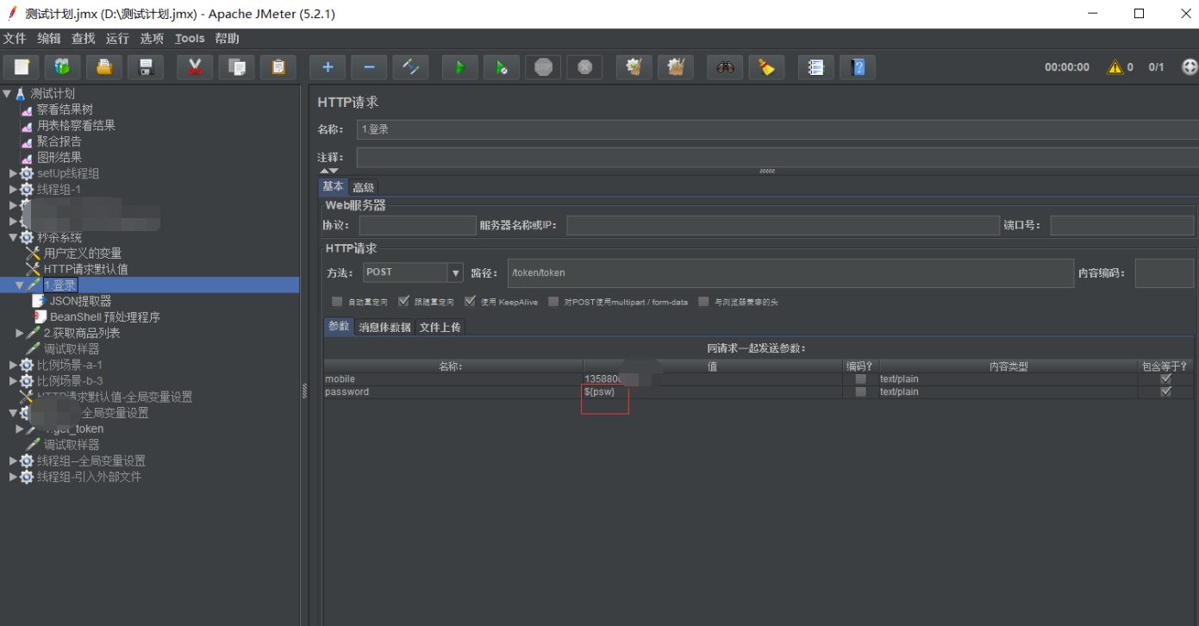Click the open file folder icon

[104, 67]
